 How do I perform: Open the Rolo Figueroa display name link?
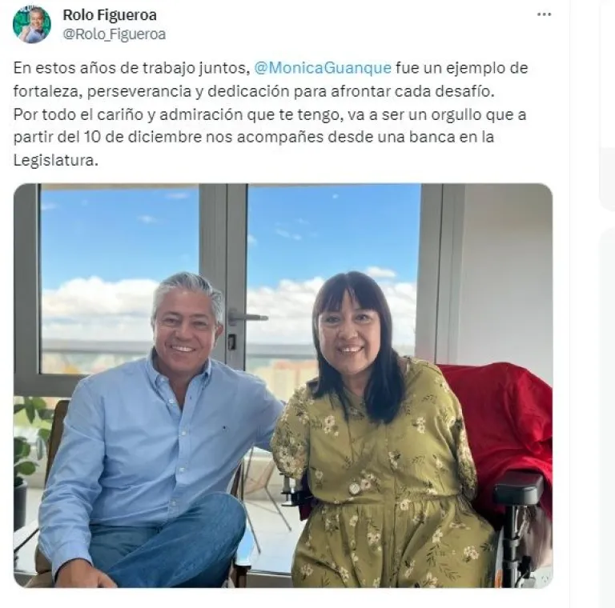click(x=110, y=15)
